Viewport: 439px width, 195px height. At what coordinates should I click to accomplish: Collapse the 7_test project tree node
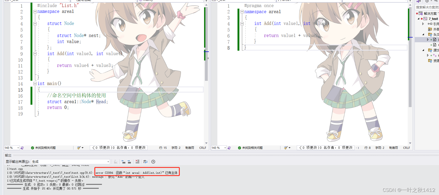[418, 19]
